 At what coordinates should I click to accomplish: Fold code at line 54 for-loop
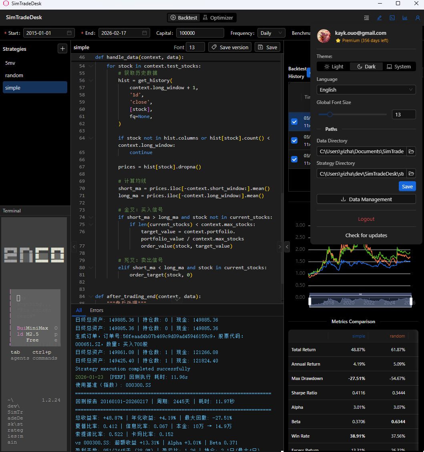[91, 66]
